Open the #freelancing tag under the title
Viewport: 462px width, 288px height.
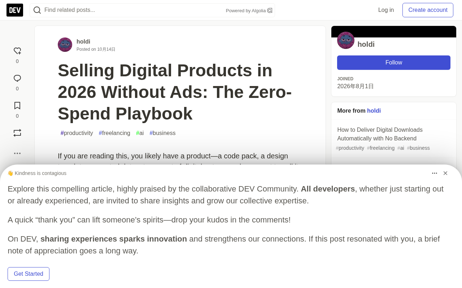[114, 133]
